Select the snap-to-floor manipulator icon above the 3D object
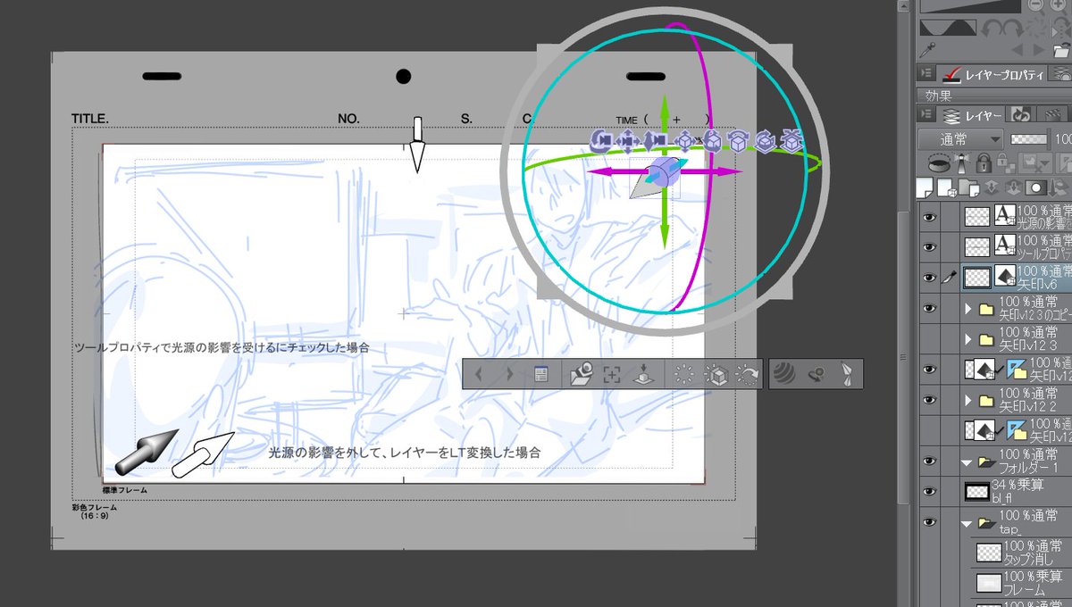Image resolution: width=1072 pixels, height=607 pixels. pyautogui.click(x=793, y=140)
